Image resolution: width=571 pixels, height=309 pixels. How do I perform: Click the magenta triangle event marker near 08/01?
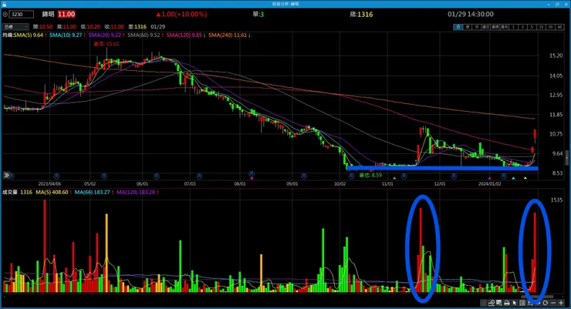(x=252, y=178)
